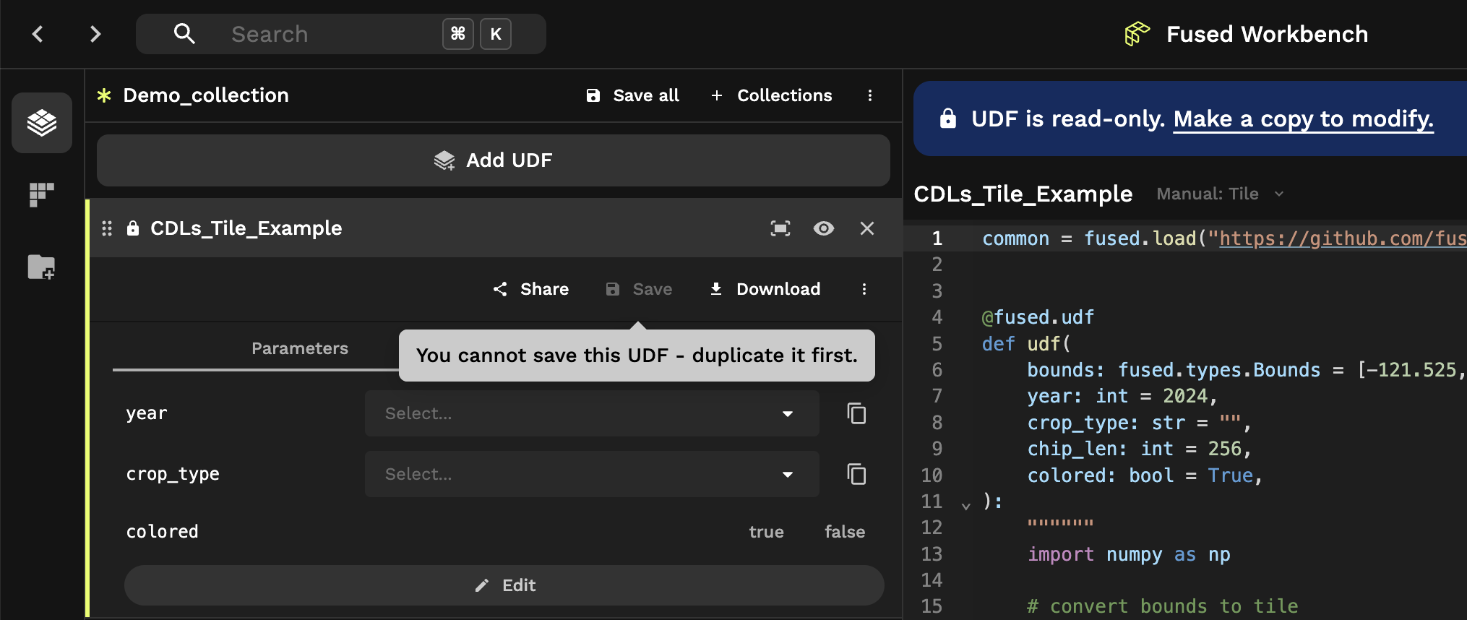
Task: Click the CDLs_Tile_Example editor title
Action: click(x=1023, y=194)
